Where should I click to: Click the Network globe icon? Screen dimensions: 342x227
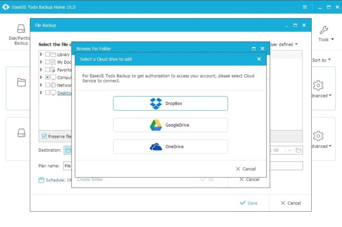point(53,85)
